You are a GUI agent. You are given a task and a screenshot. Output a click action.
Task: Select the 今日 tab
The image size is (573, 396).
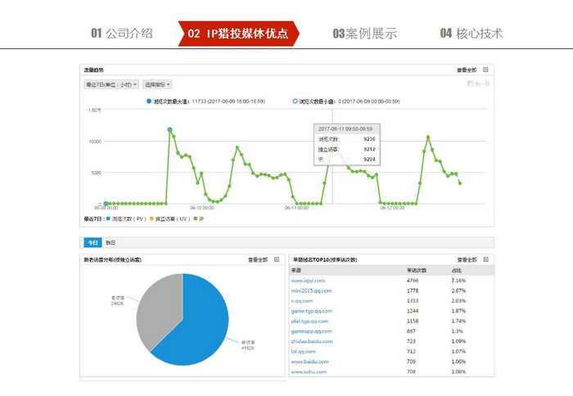click(x=92, y=242)
